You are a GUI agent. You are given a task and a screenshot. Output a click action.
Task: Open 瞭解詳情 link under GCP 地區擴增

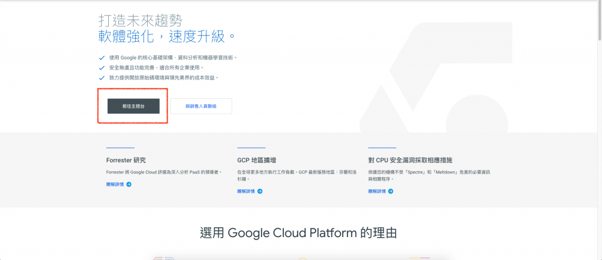[x=246, y=191]
